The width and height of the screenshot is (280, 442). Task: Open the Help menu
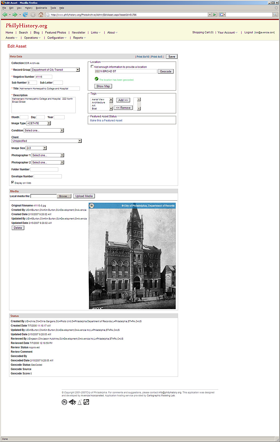(x=62, y=8)
